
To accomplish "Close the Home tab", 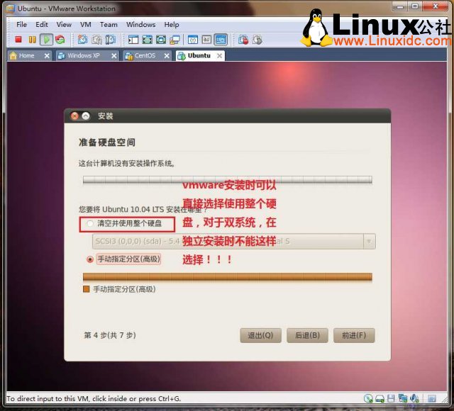I will click(x=47, y=55).
